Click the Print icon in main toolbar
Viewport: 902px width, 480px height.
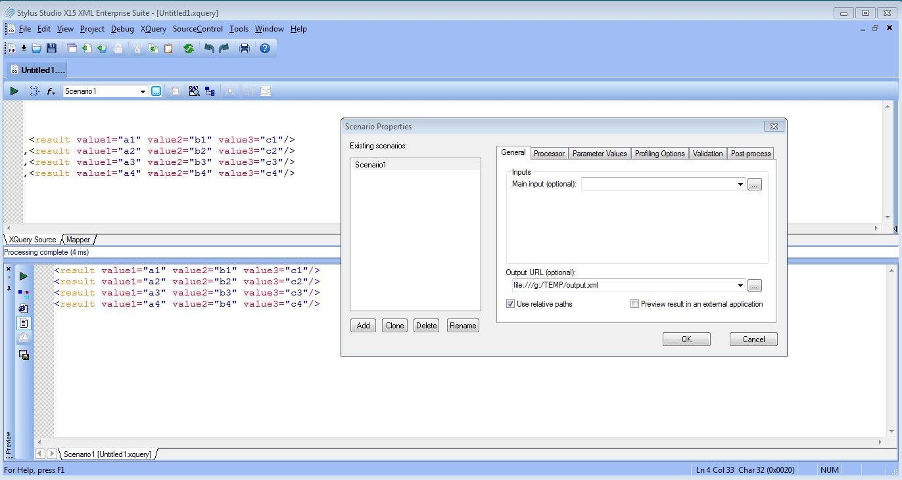[245, 49]
